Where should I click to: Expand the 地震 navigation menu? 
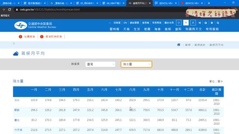pos(147,29)
